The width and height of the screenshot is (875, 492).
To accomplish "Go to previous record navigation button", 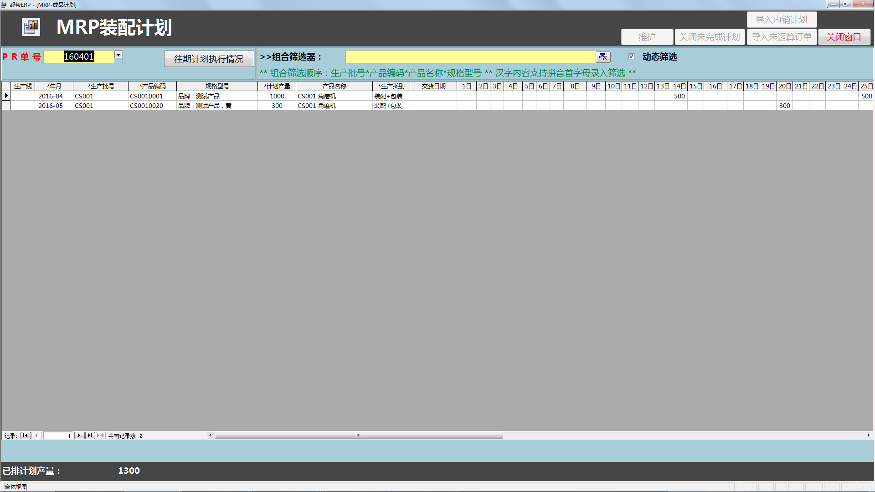I will (x=37, y=436).
